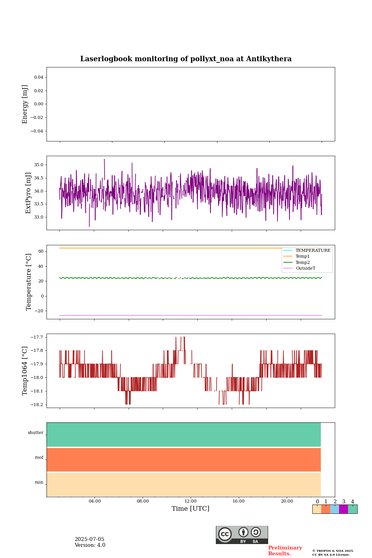
Task: Click the 04:00 time tick label
Action: [x=95, y=501]
